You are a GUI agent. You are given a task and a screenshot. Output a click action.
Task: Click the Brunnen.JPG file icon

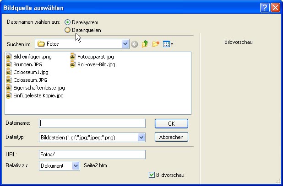pos(9,64)
